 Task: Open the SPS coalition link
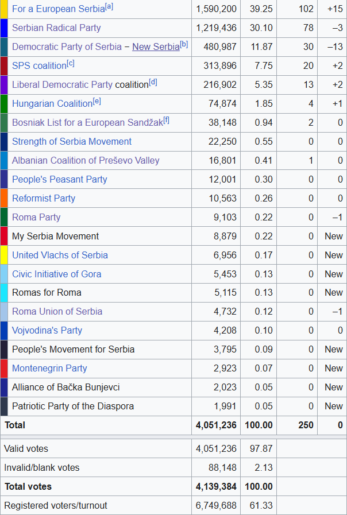39,65
